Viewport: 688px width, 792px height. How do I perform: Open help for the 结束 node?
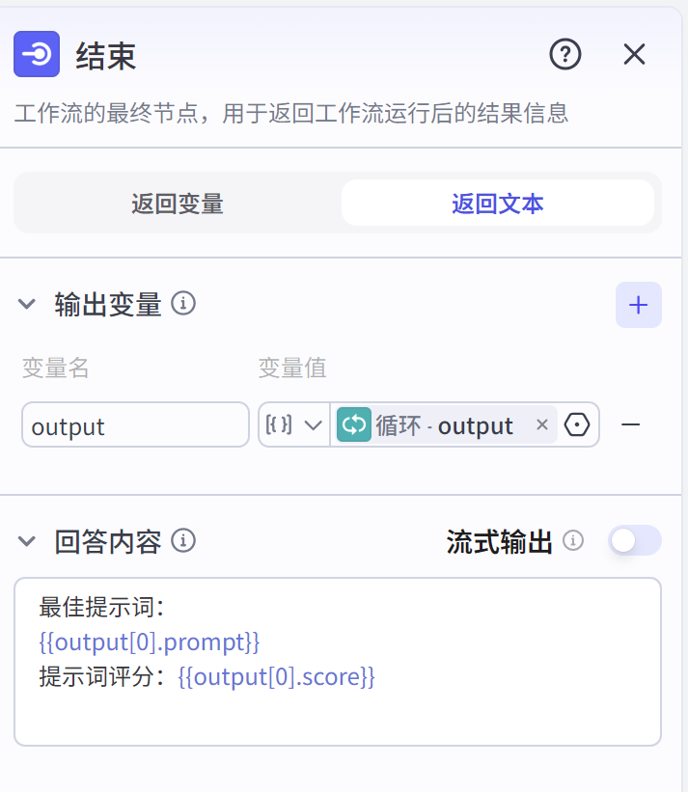click(565, 54)
